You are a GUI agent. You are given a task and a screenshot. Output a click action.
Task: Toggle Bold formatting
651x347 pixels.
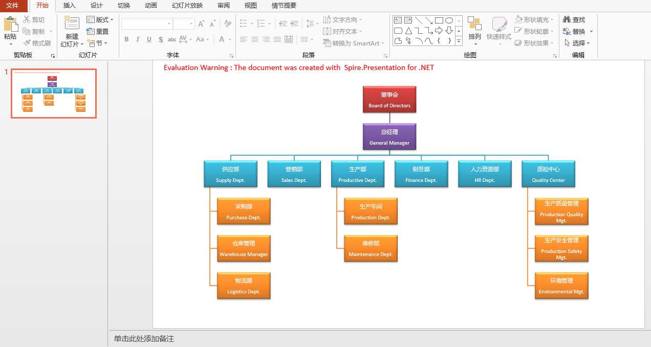[x=126, y=39]
